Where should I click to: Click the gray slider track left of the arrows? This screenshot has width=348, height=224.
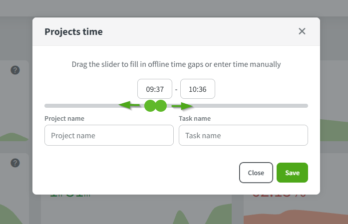[80, 106]
